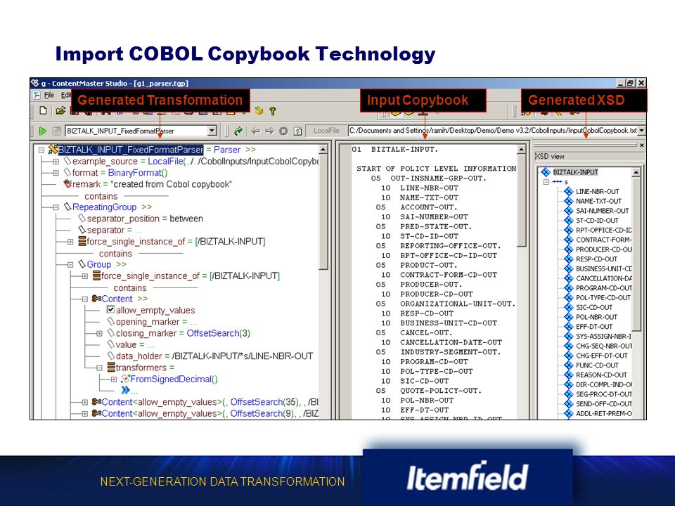Screen dimensions: 675x506
Task: Expand the format = BinaryFormat node
Action: (x=56, y=173)
